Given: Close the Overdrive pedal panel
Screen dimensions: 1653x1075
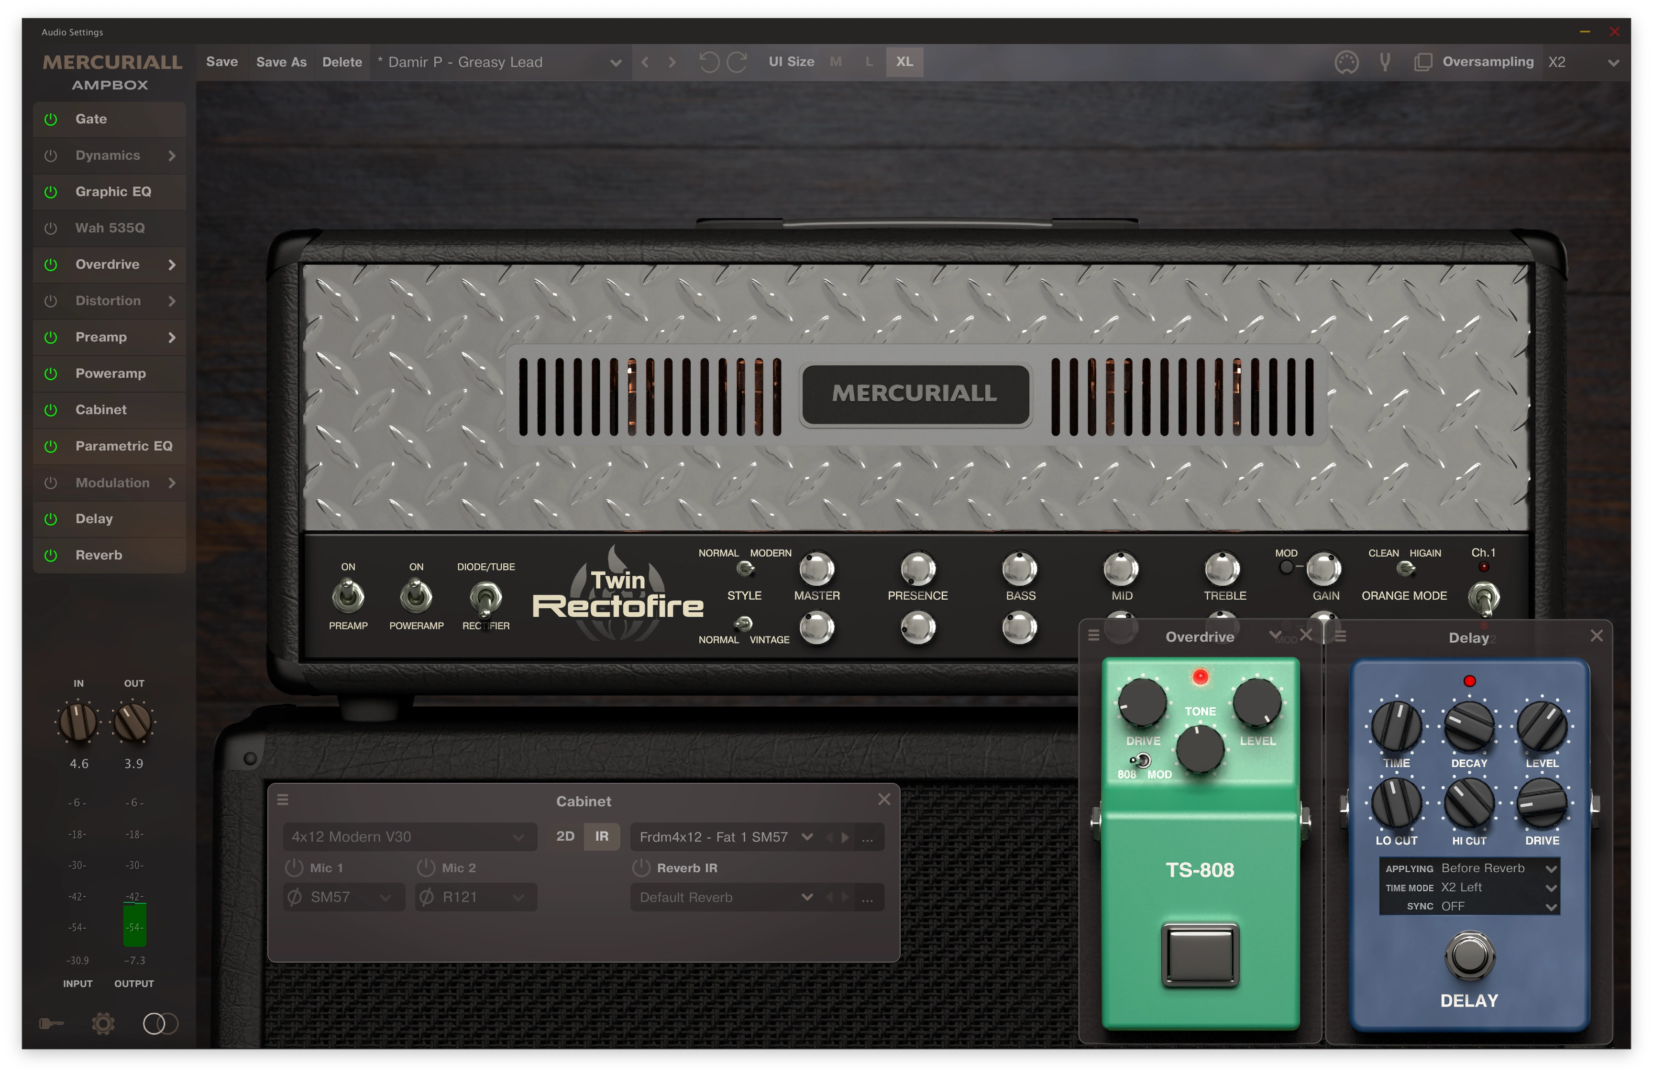Looking at the screenshot, I should [x=1306, y=635].
